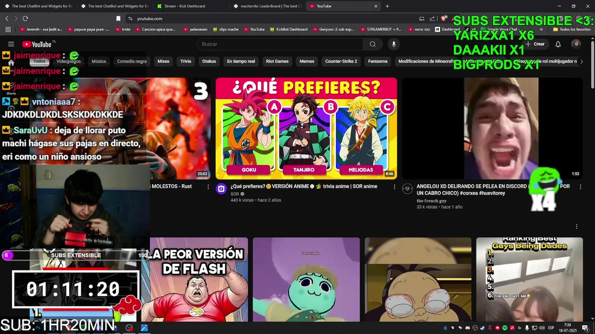Select the Música category chip
Image resolution: width=595 pixels, height=334 pixels.
tap(99, 61)
